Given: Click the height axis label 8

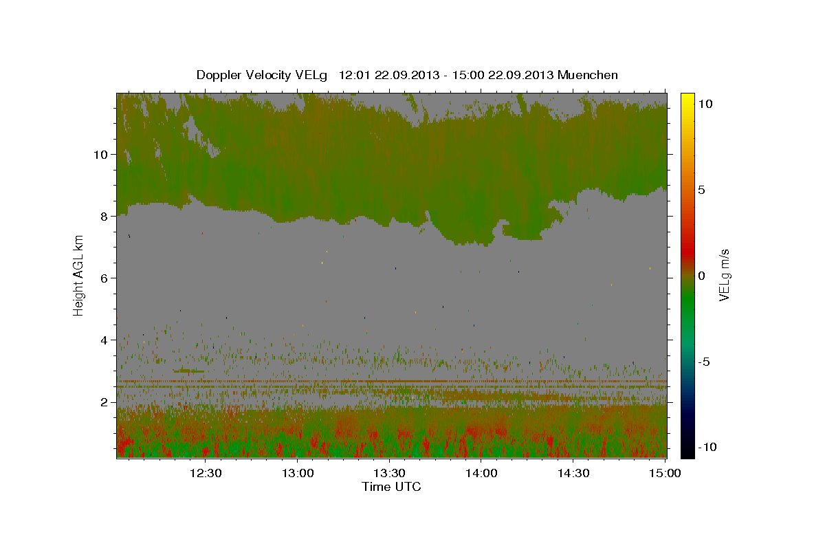Looking at the screenshot, I should 104,216.
